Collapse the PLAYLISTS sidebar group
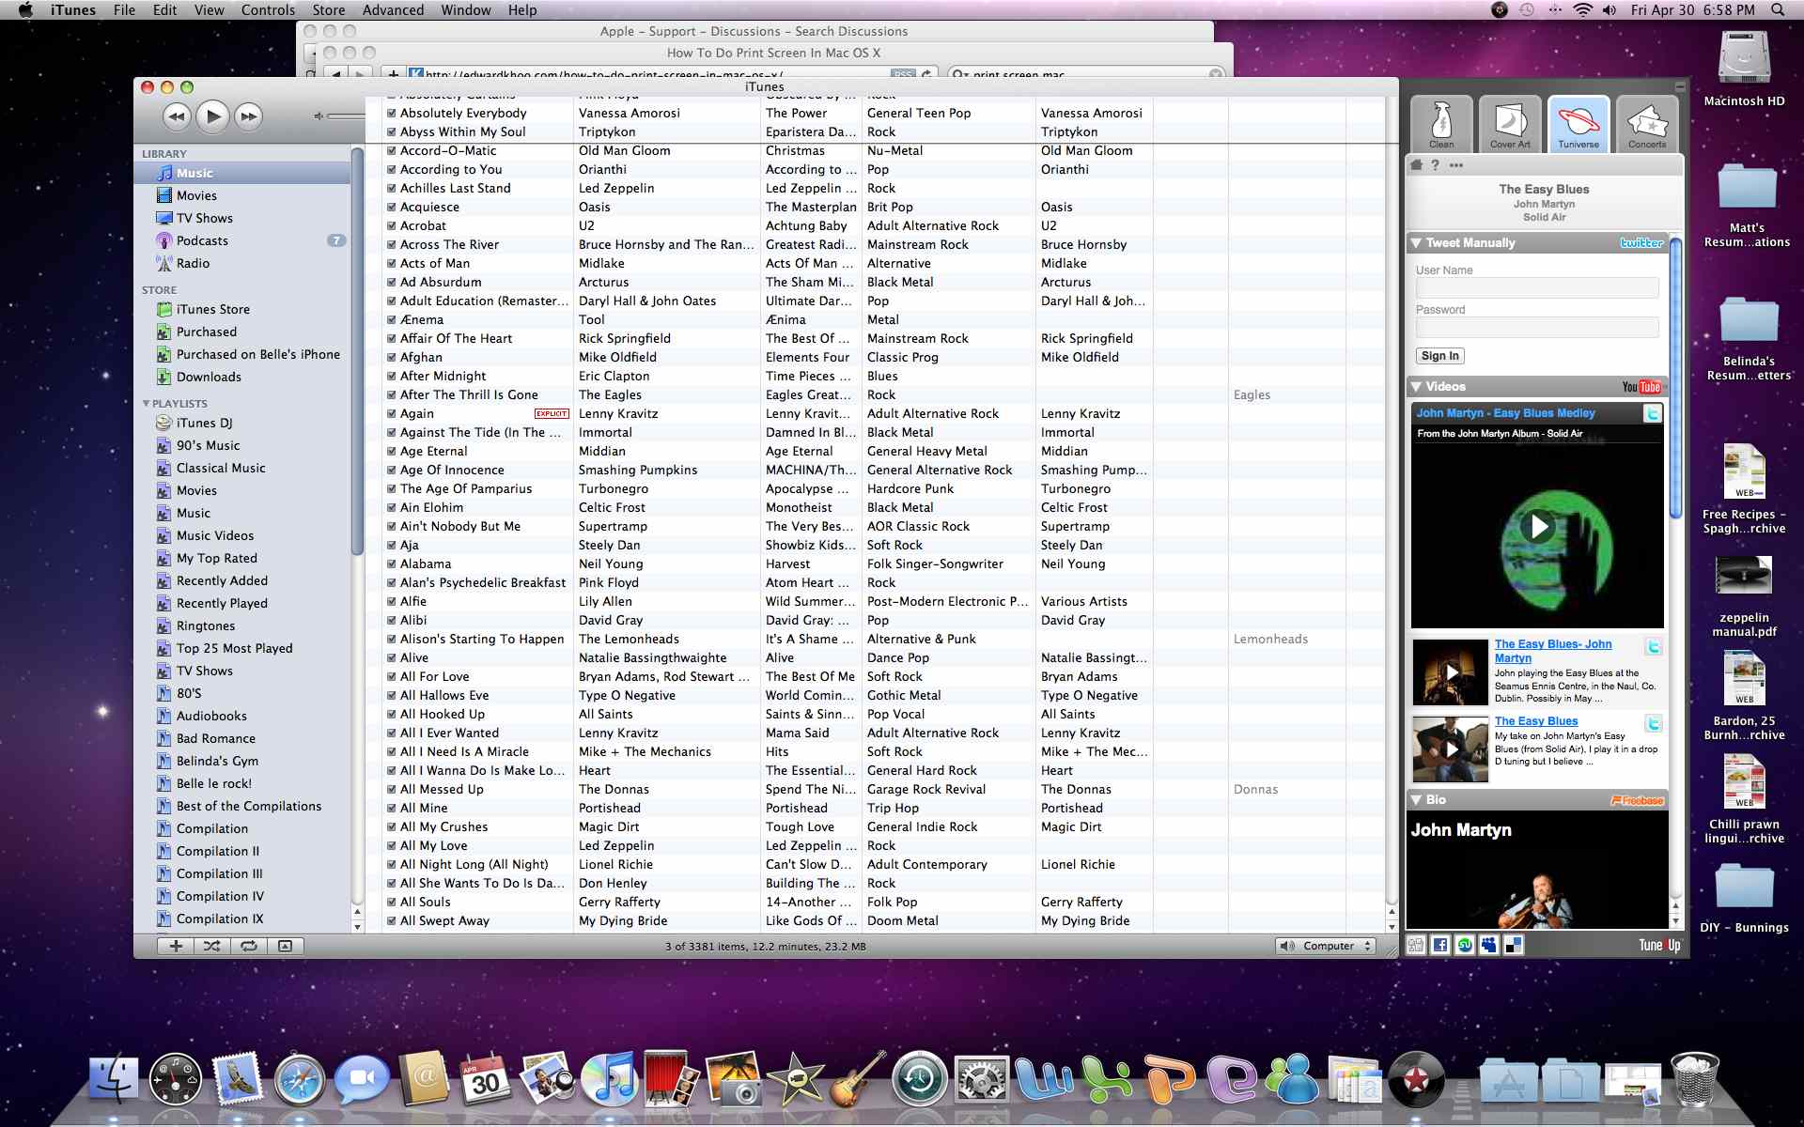Viewport: 1804px width, 1127px height. [x=147, y=404]
